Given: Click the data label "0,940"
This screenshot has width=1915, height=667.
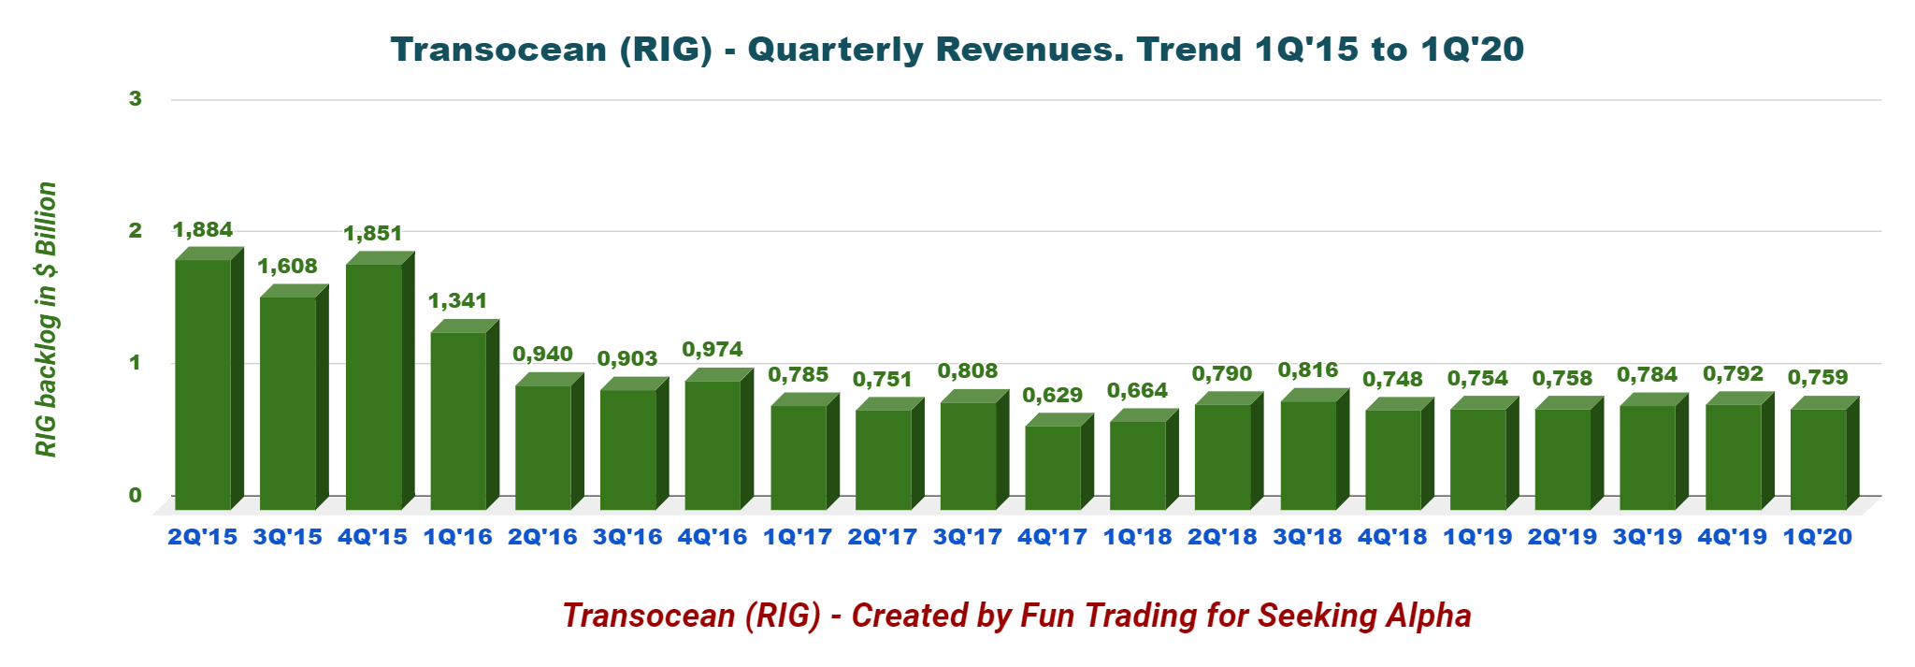Looking at the screenshot, I should [543, 355].
